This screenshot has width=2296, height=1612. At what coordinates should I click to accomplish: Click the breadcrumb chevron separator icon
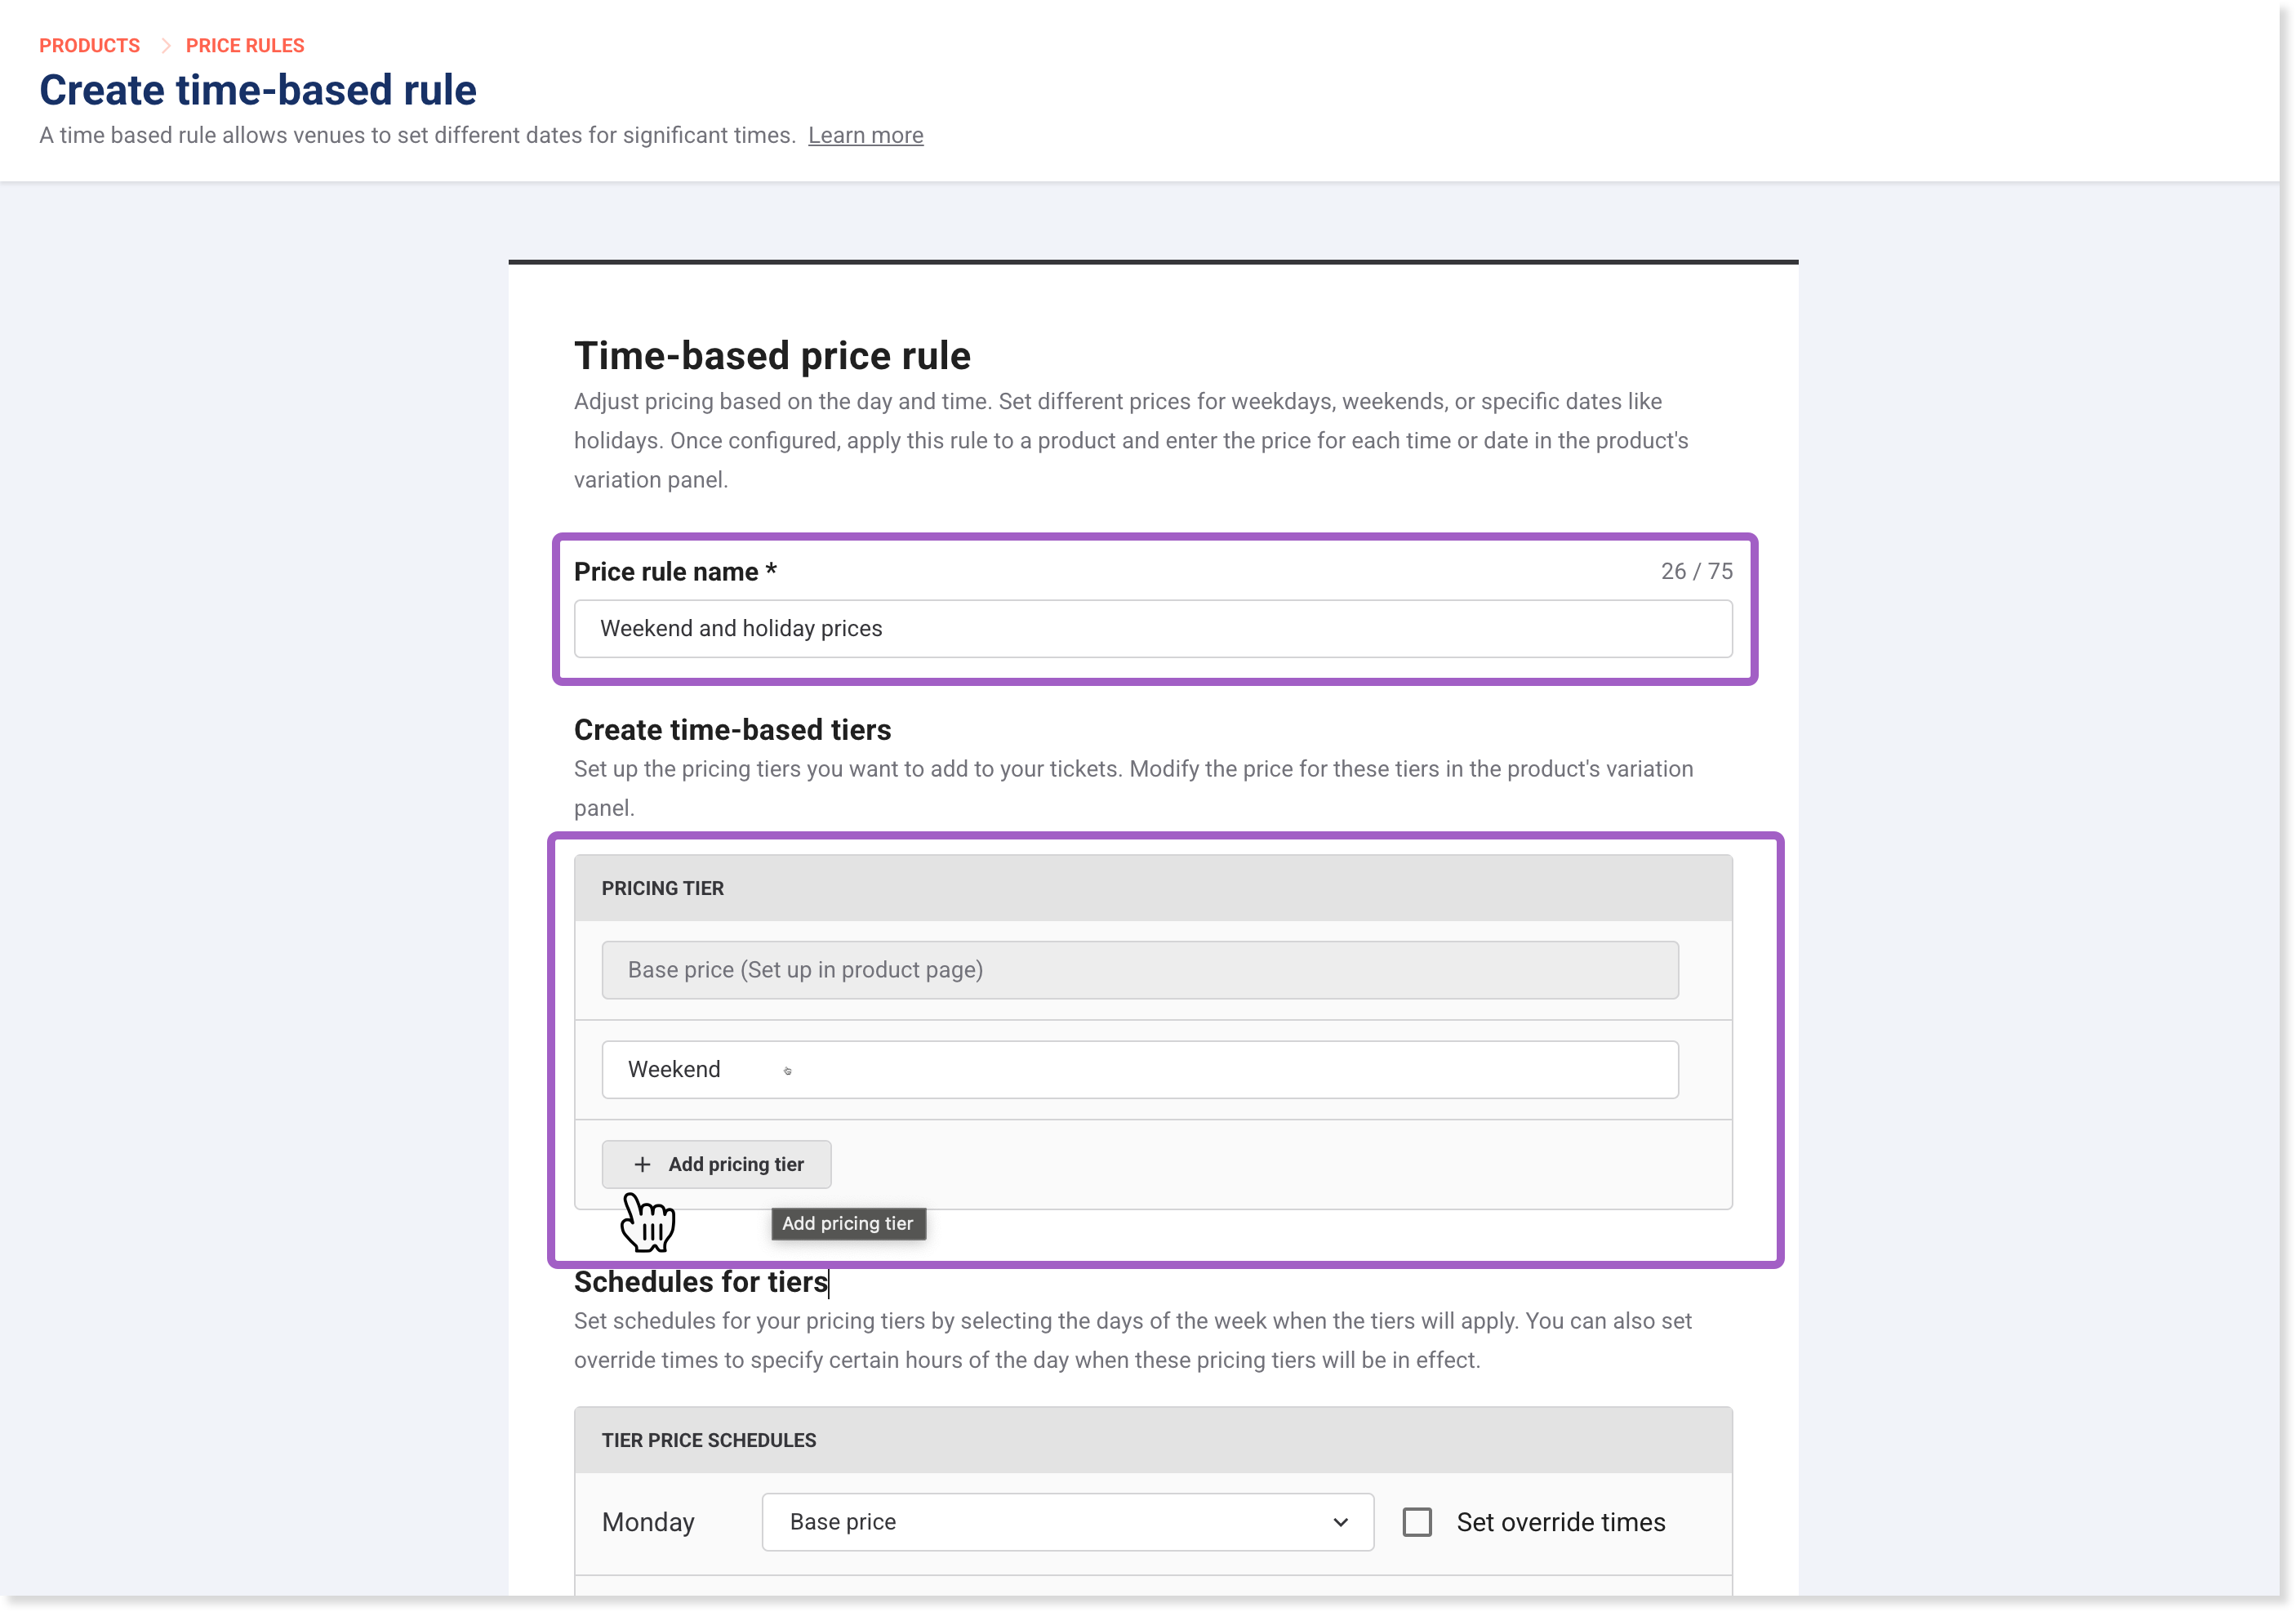165,46
